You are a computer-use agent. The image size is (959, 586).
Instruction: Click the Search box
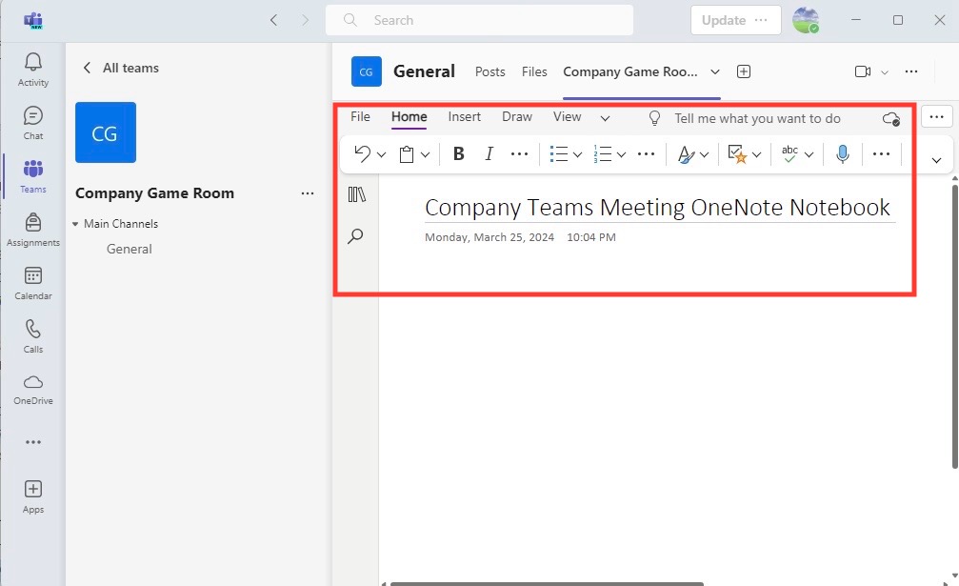[480, 20]
